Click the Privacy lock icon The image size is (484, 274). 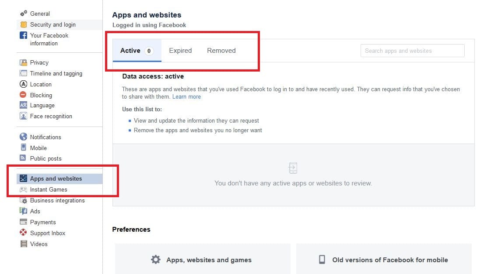24,63
